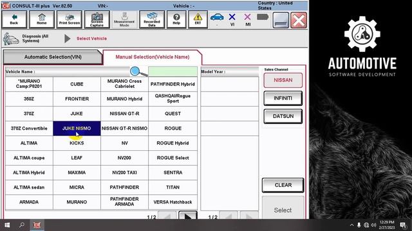Click the blue car vehicle status icon
This screenshot has width=412, height=231.
pyautogui.click(x=217, y=18)
